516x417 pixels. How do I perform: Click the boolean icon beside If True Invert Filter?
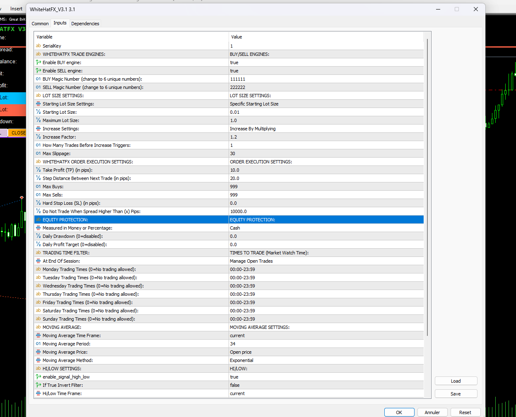[x=38, y=385]
